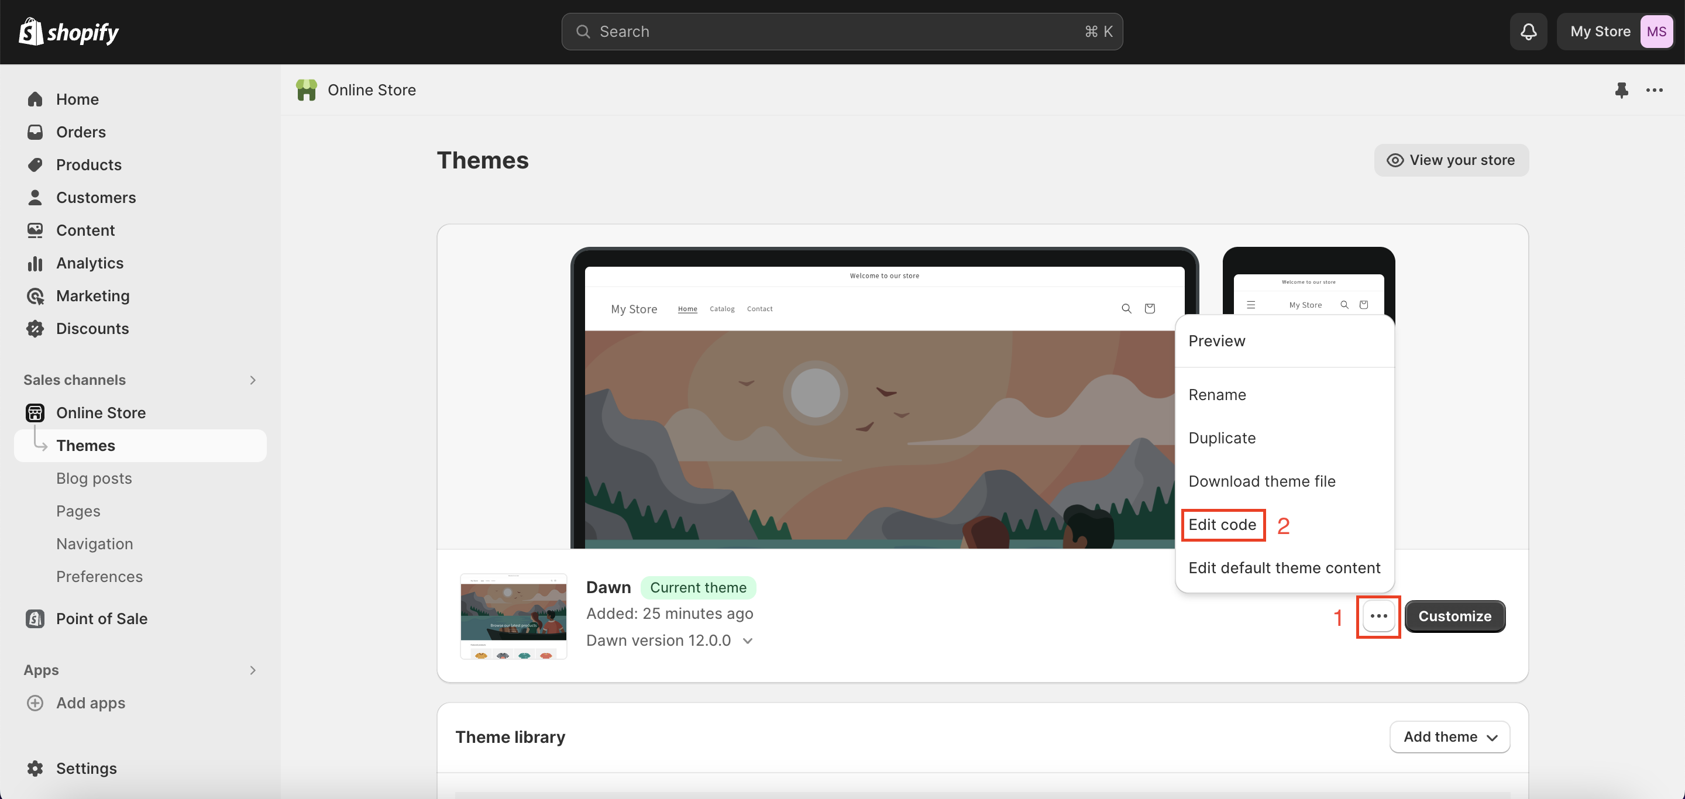This screenshot has height=799, width=1685.
Task: Click Add theme dropdown
Action: coord(1450,737)
